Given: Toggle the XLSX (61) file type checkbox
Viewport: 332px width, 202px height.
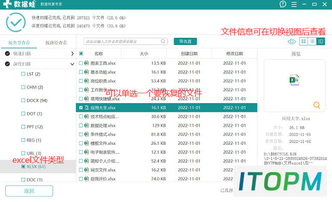Looking at the screenshot, I should coord(23,166).
